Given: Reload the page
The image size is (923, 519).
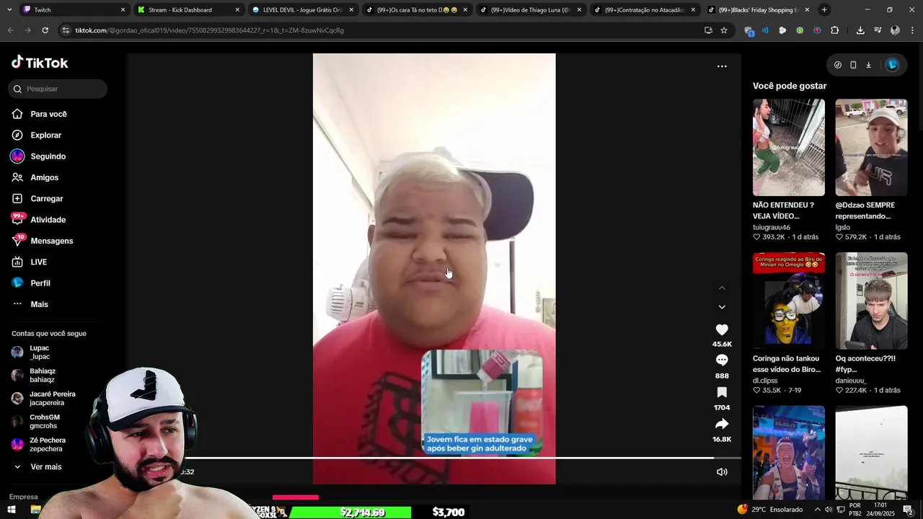Looking at the screenshot, I should click(45, 30).
